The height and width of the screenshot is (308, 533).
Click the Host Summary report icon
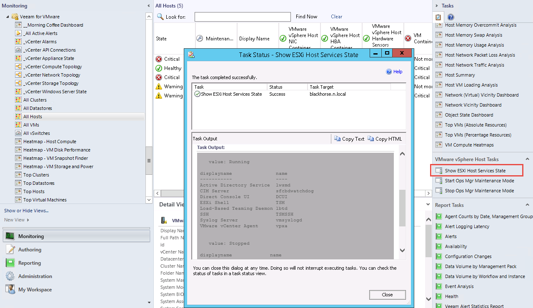pyautogui.click(x=438, y=75)
